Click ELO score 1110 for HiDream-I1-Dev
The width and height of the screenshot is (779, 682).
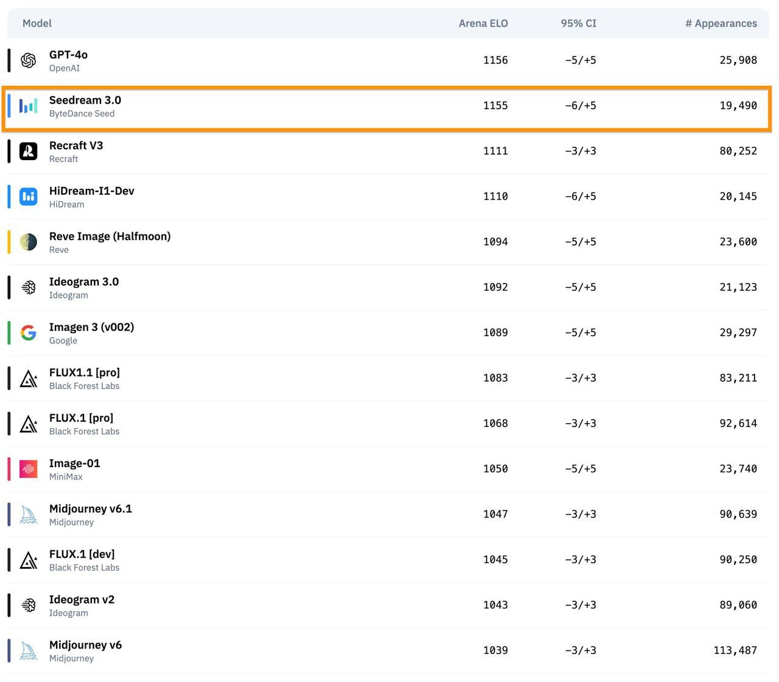pos(495,197)
